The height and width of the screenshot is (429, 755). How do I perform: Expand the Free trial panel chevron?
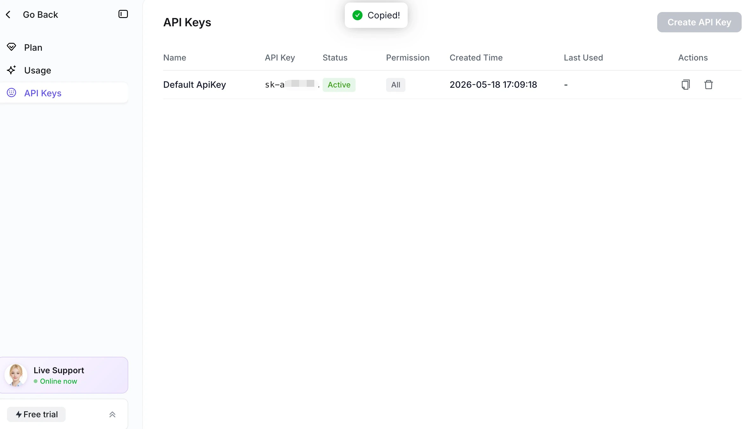[x=112, y=414]
